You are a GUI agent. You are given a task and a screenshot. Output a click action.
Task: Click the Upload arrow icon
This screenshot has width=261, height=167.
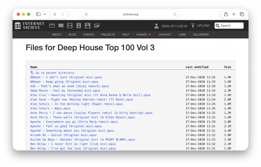click(x=193, y=26)
